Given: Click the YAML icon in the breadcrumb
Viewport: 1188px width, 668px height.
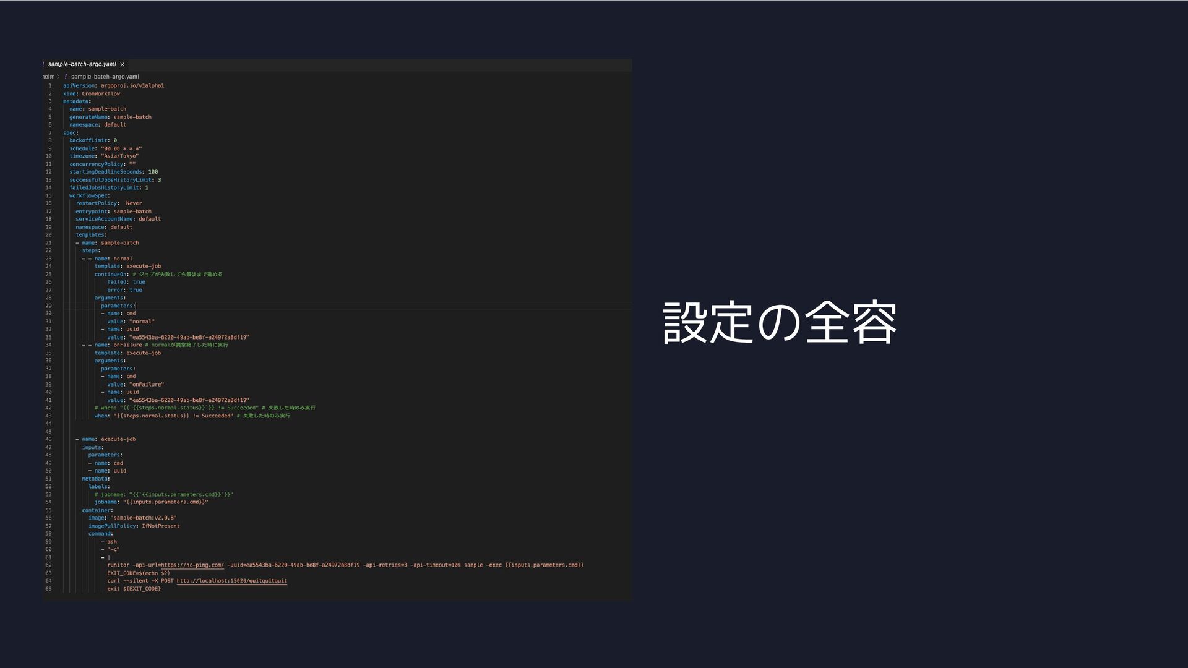Looking at the screenshot, I should pos(66,77).
